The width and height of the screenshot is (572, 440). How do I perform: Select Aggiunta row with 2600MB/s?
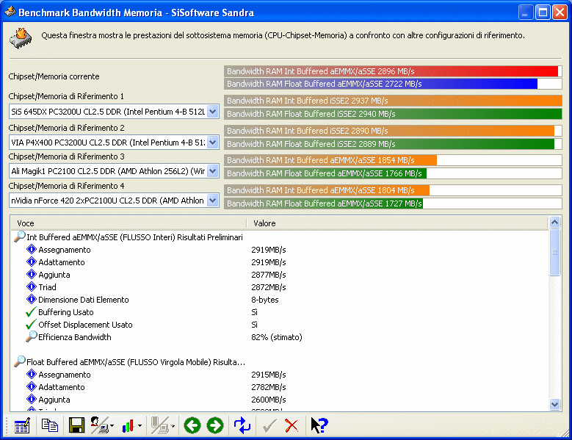(279, 399)
